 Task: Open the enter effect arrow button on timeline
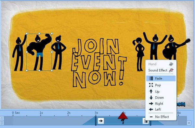101,121
